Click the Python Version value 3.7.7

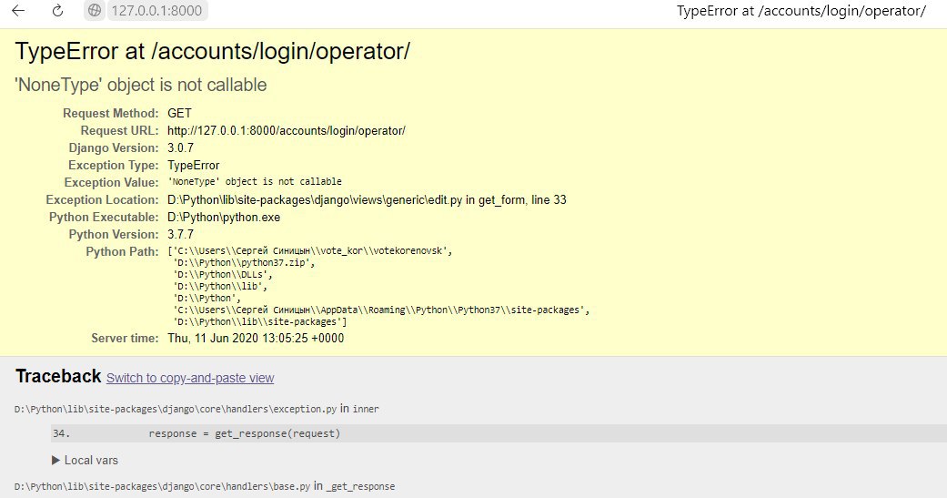tap(181, 235)
